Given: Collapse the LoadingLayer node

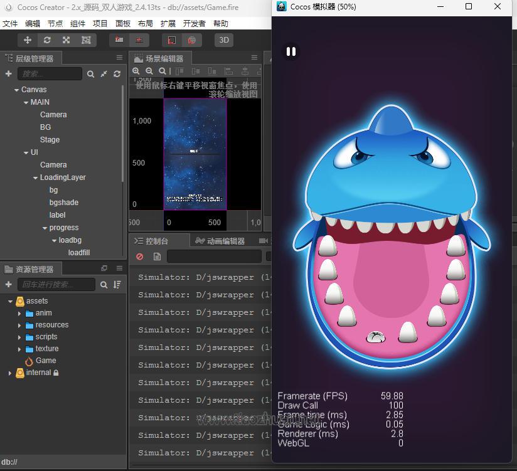Looking at the screenshot, I should point(36,177).
